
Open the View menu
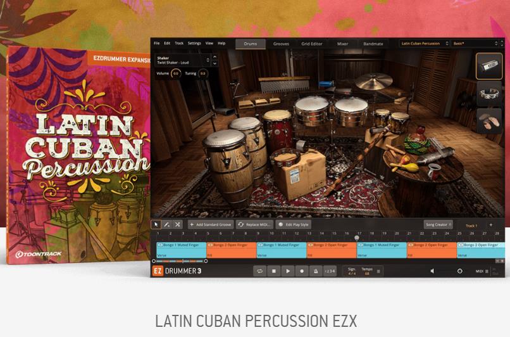[209, 43]
